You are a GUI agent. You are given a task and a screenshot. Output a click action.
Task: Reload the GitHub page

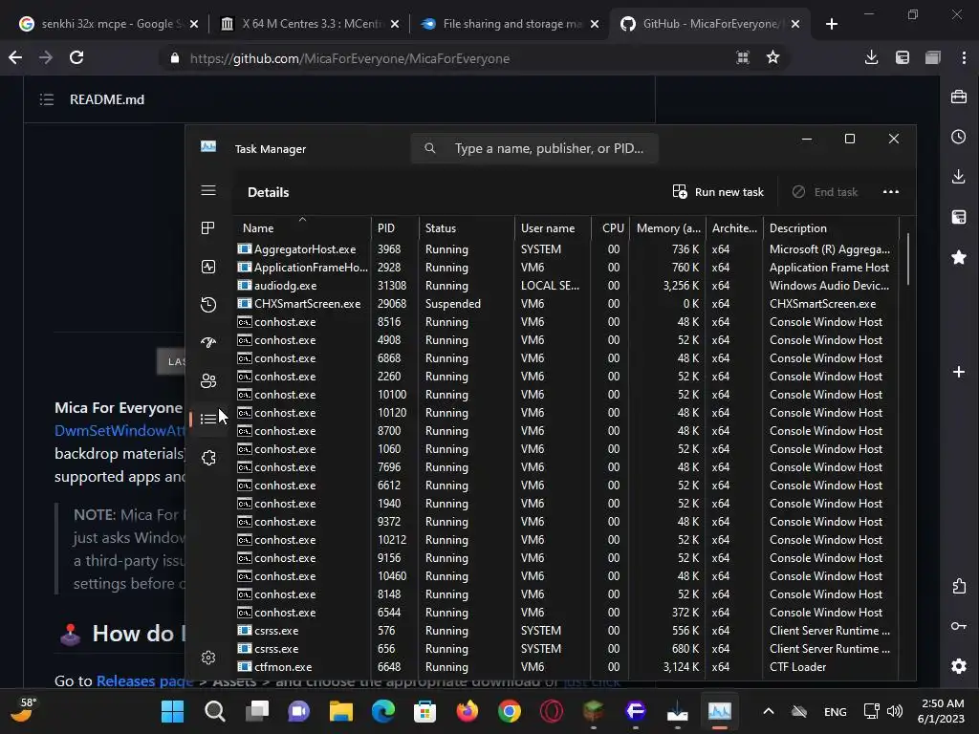pos(76,58)
